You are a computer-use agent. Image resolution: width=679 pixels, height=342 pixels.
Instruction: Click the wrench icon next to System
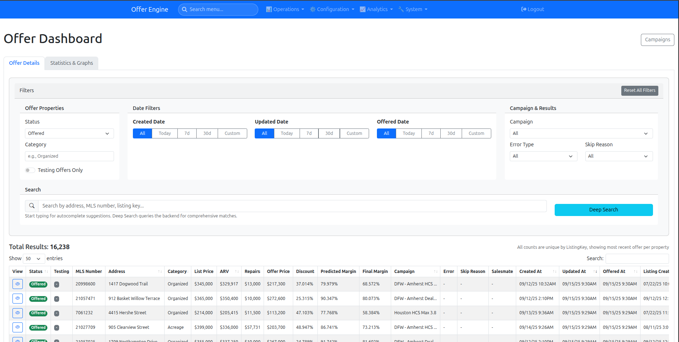pos(400,9)
